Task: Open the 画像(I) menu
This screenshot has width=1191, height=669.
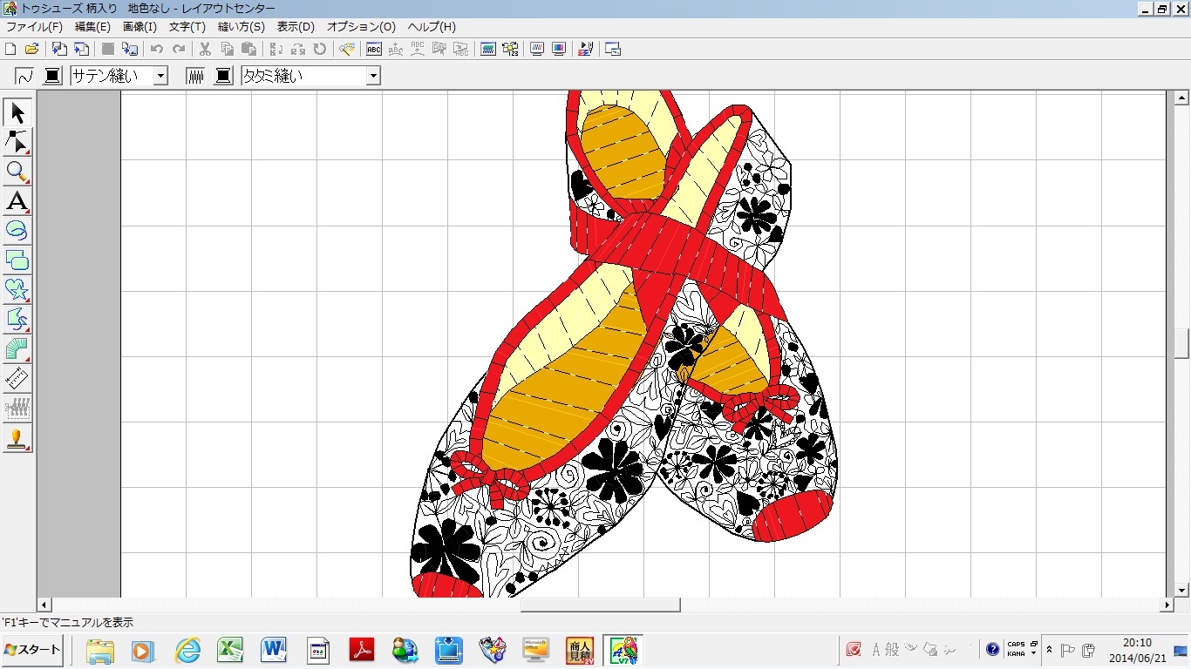Action: pyautogui.click(x=140, y=27)
